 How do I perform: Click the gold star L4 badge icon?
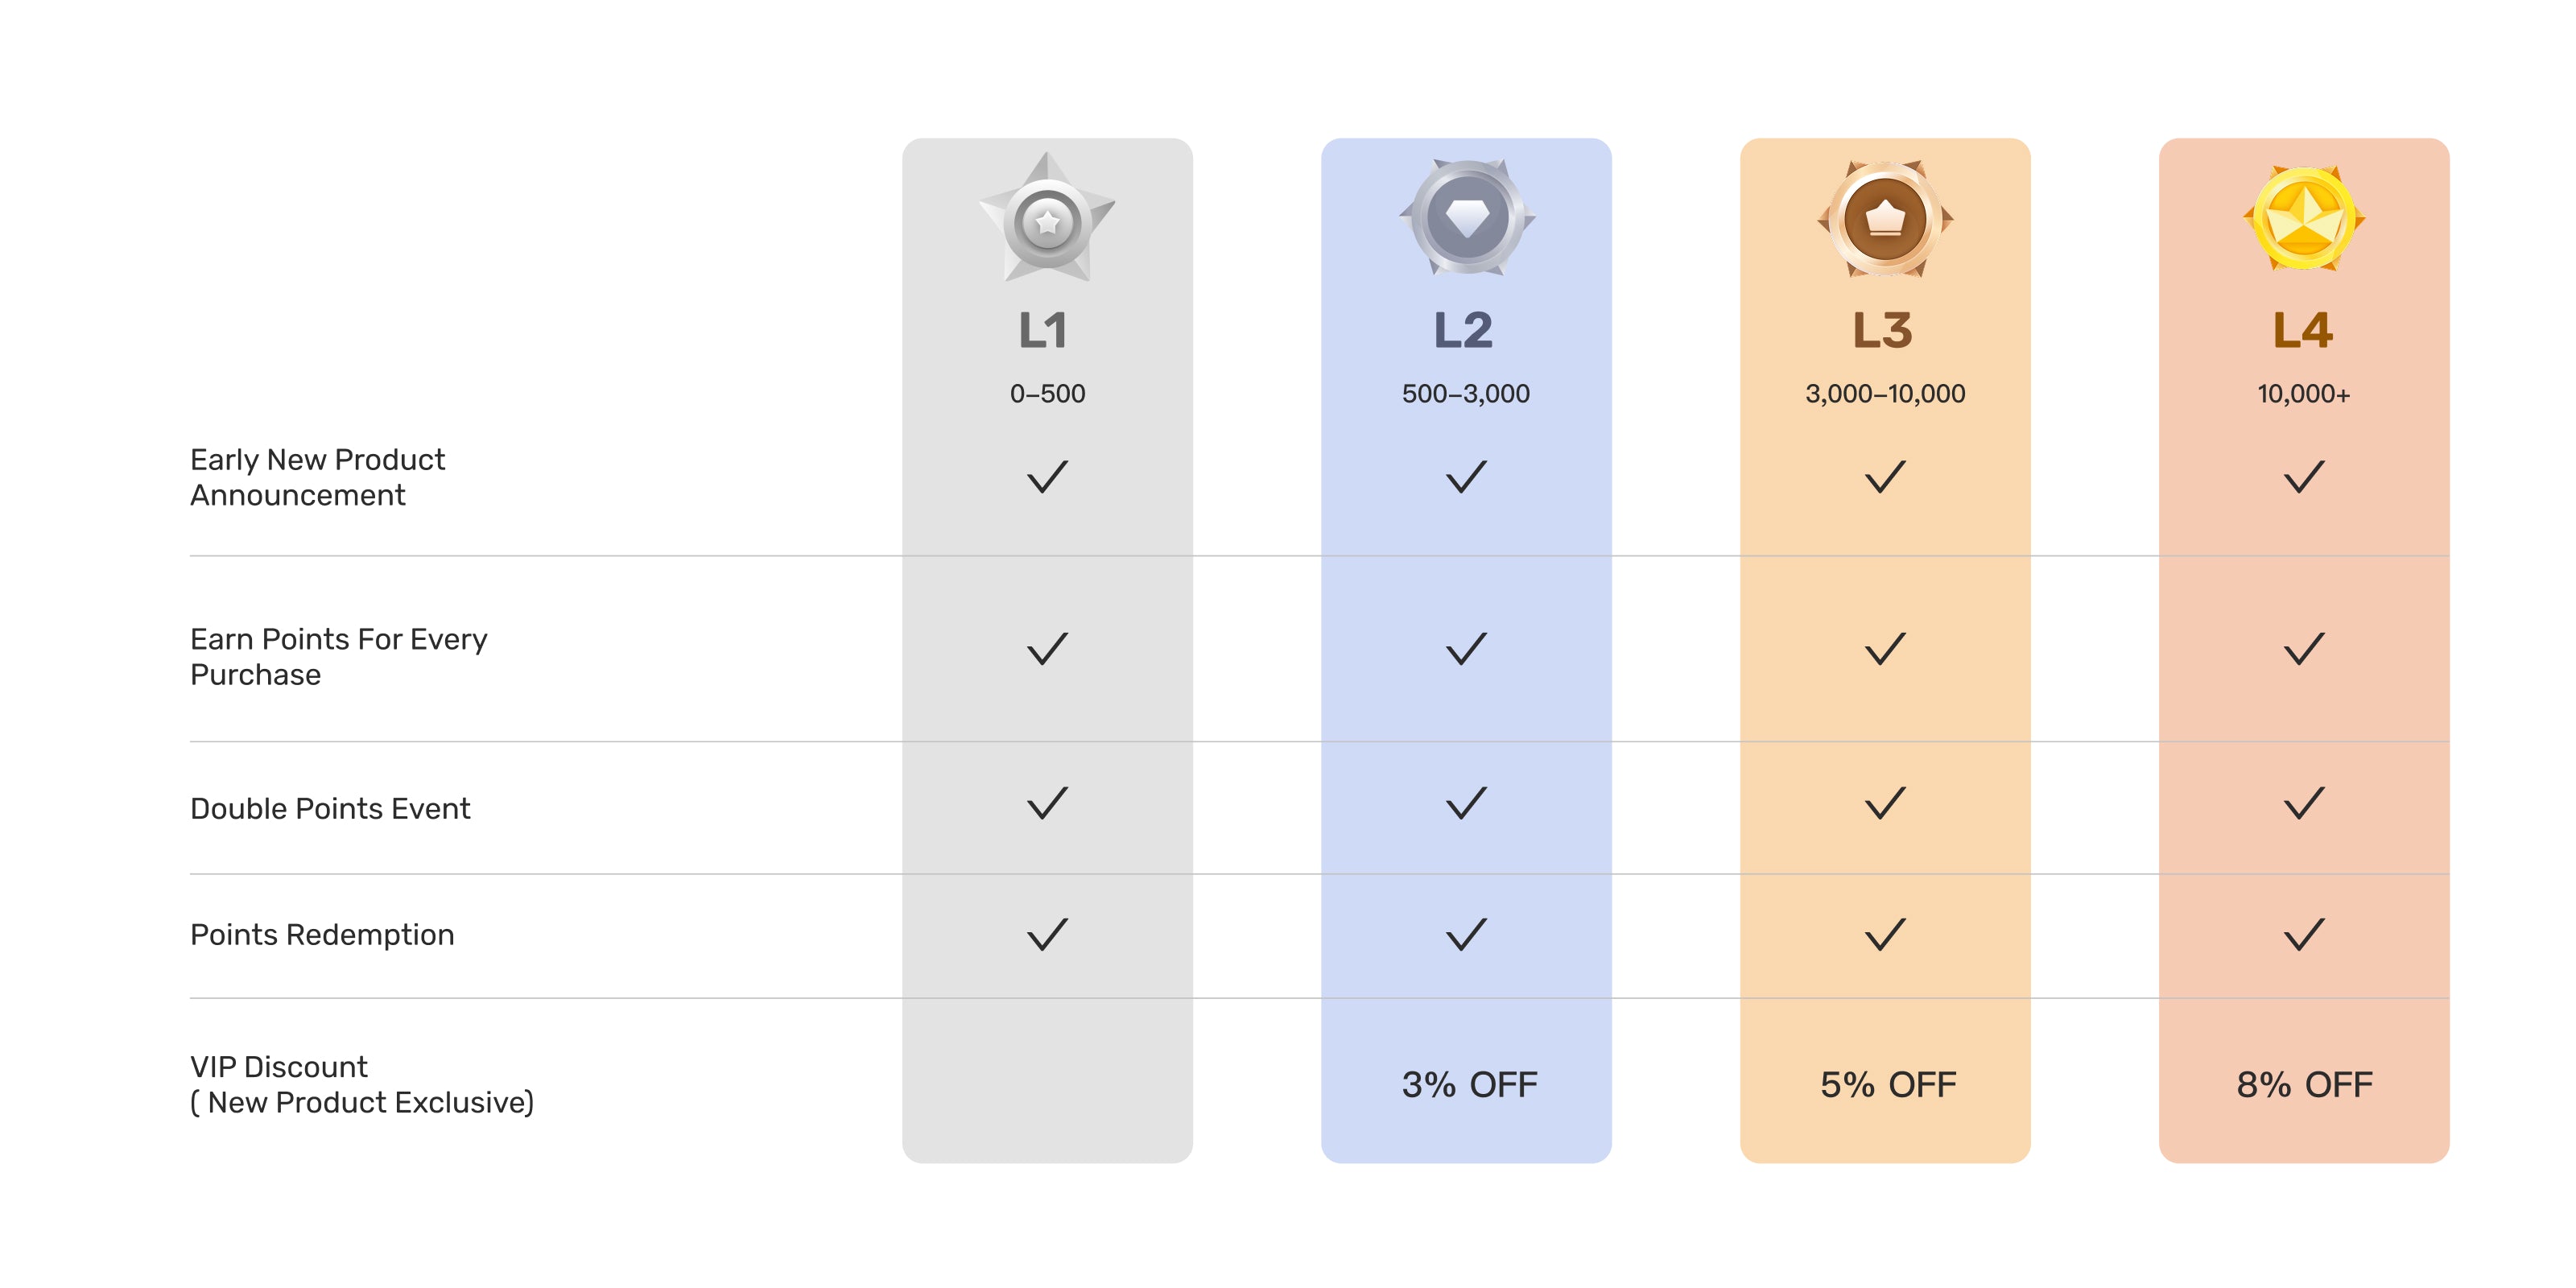pyautogui.click(x=2304, y=218)
